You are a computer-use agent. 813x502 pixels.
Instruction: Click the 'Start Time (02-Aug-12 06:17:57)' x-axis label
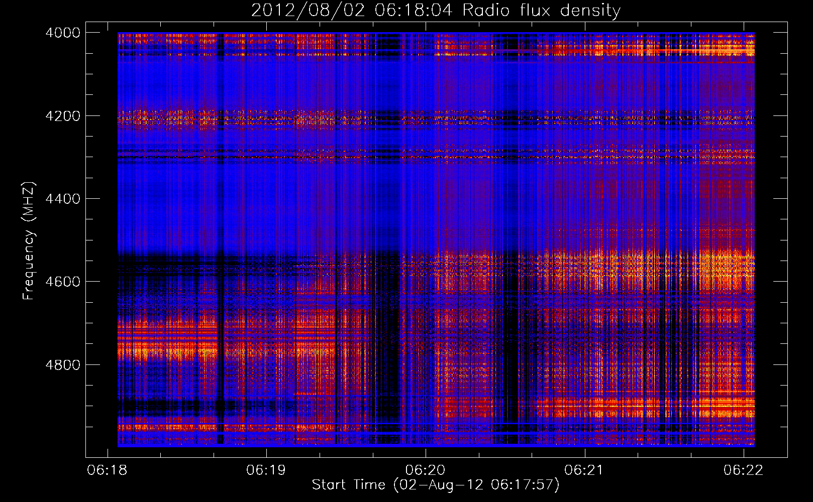click(436, 485)
